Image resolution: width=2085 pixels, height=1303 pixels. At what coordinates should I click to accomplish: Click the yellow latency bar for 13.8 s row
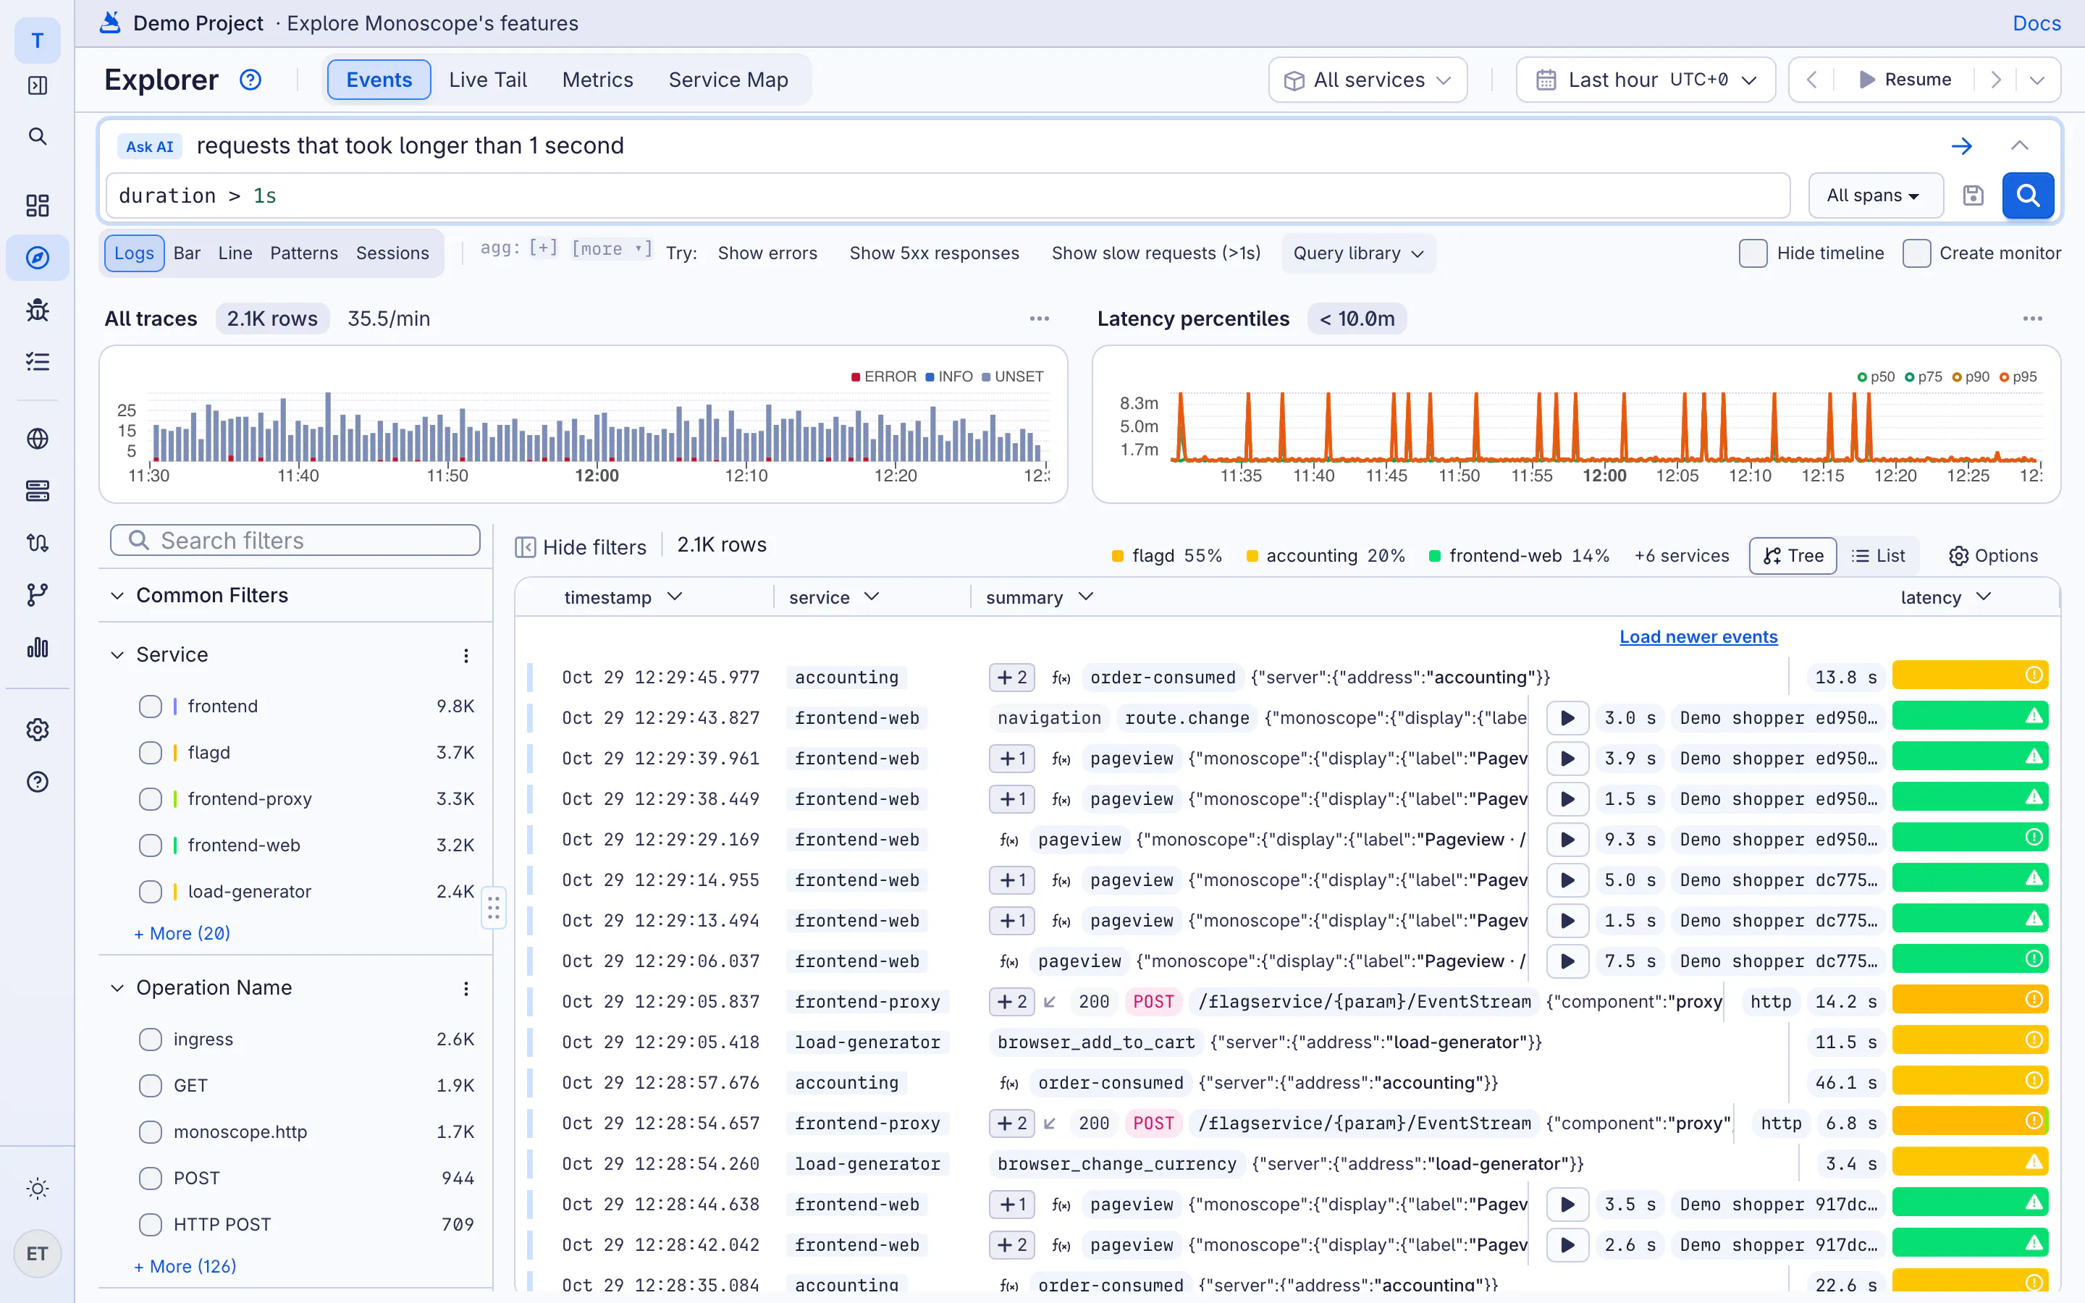[x=1970, y=675]
